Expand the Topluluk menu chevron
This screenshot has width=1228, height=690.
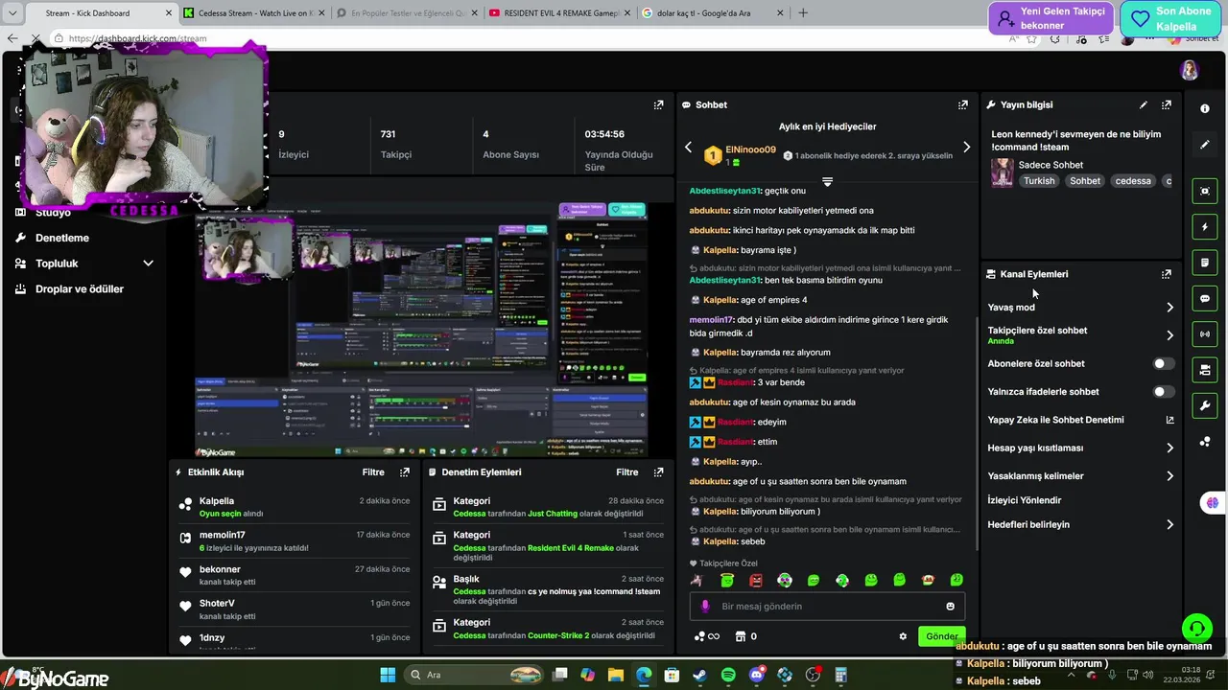[x=148, y=264]
